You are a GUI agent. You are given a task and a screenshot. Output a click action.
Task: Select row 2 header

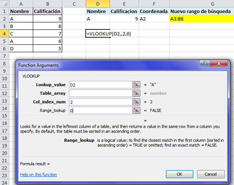(4, 18)
